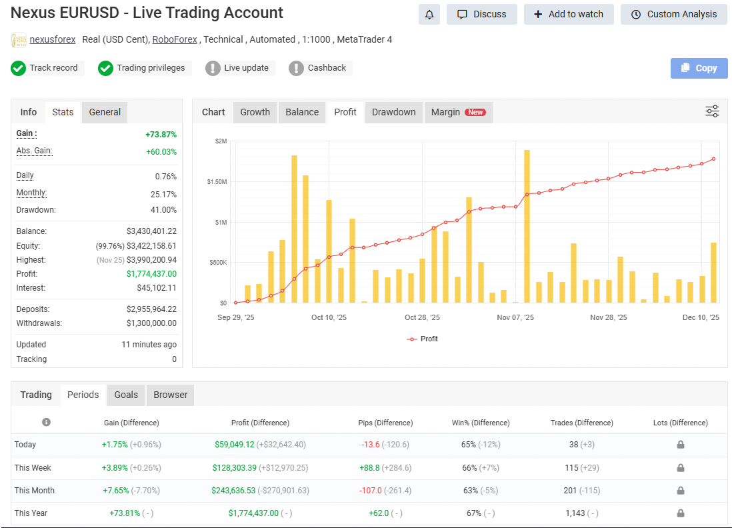The height and width of the screenshot is (528, 732).
Task: Click the lock icon in Today row
Action: [680, 445]
